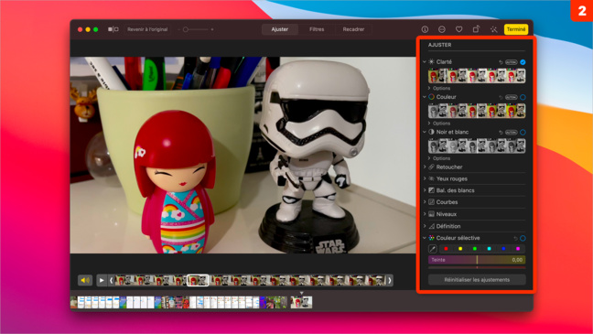Switch to the Recadrer tab
Viewport: 593px width, 334px height.
click(353, 29)
